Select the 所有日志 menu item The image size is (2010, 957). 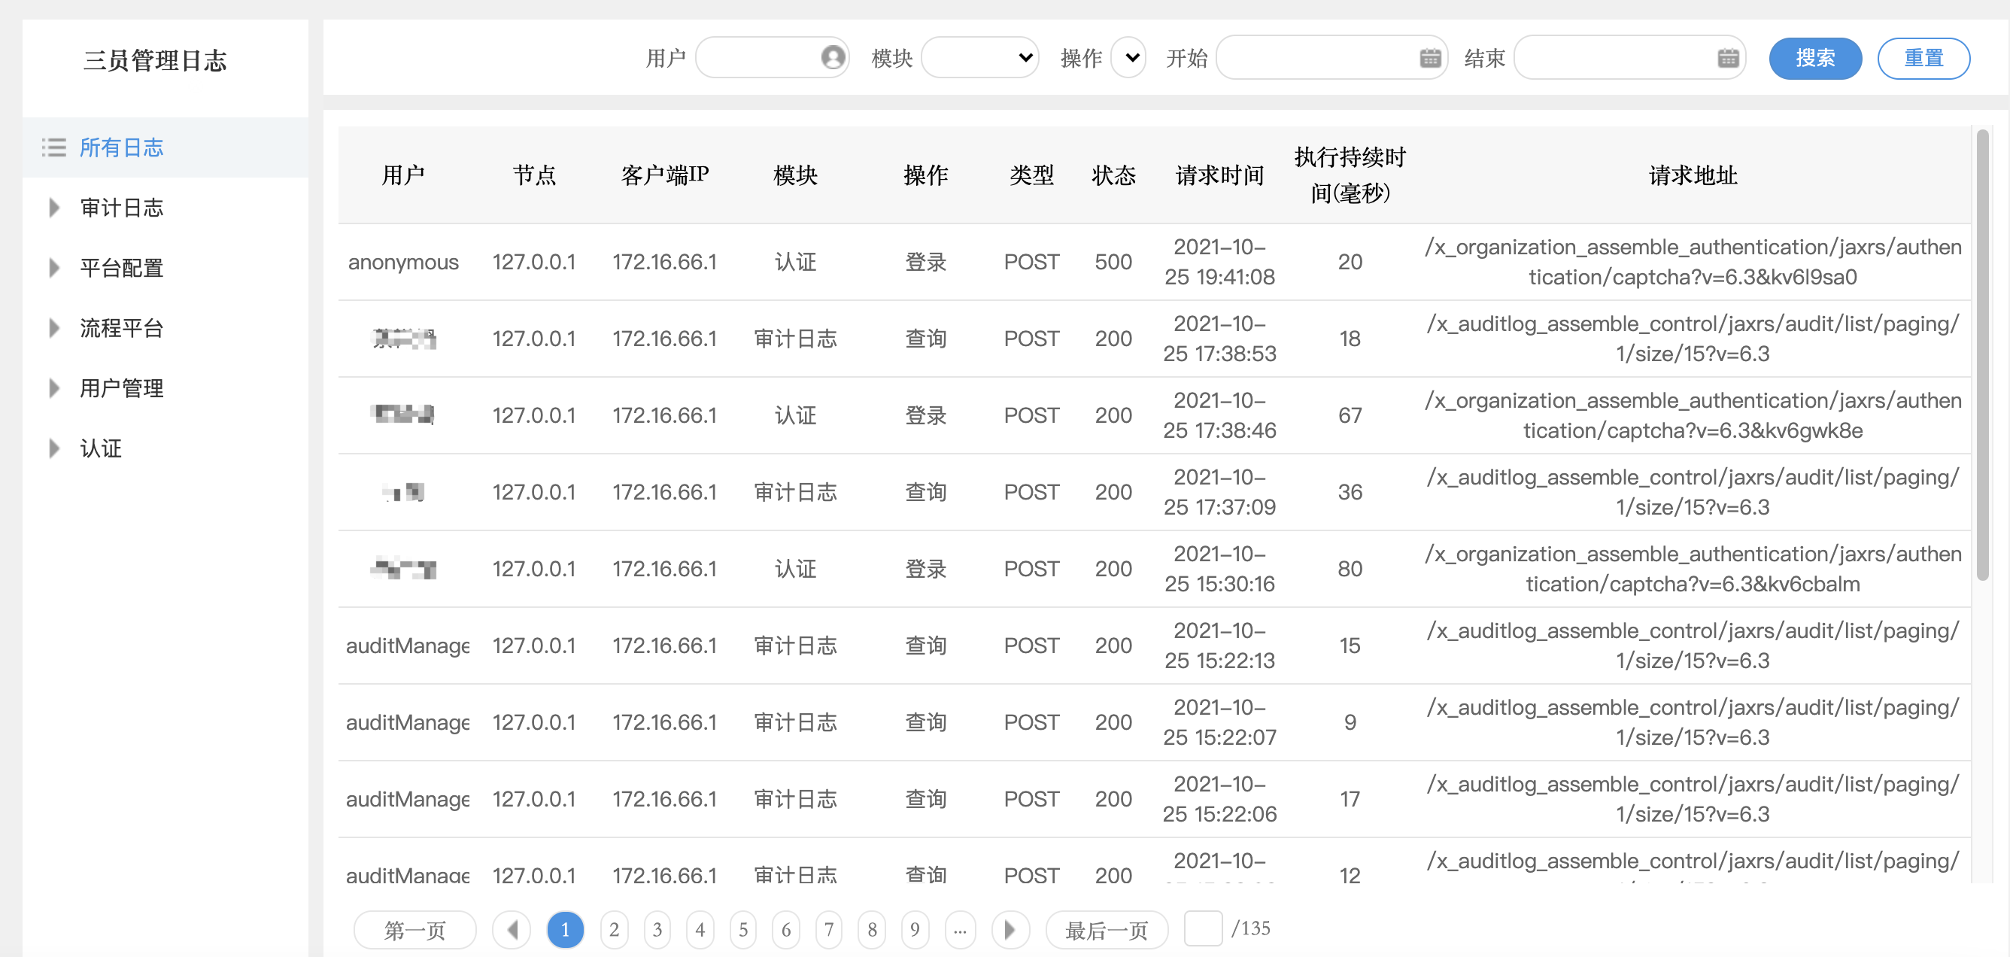pos(122,147)
